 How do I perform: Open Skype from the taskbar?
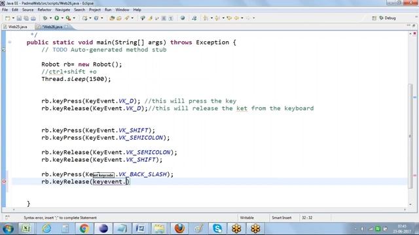pos(217,228)
